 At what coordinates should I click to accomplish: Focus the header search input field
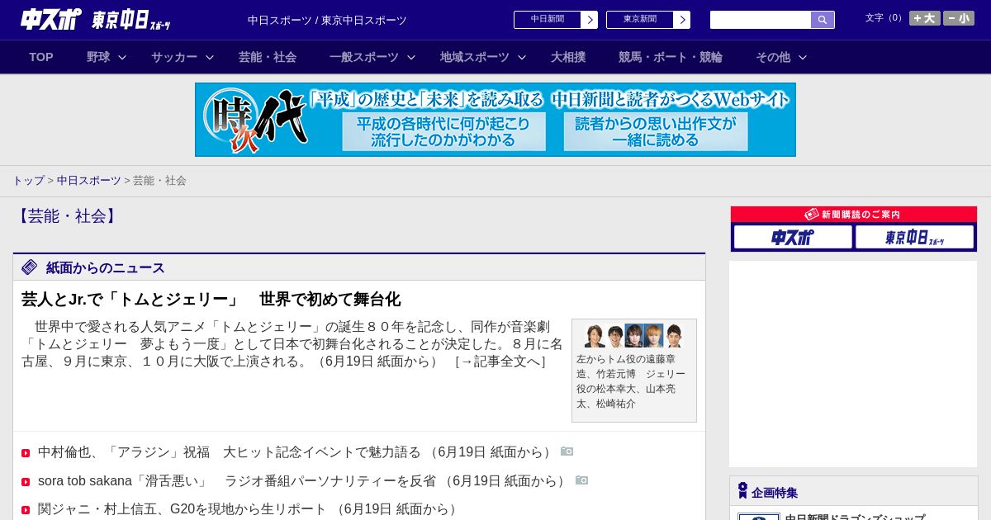pos(761,20)
